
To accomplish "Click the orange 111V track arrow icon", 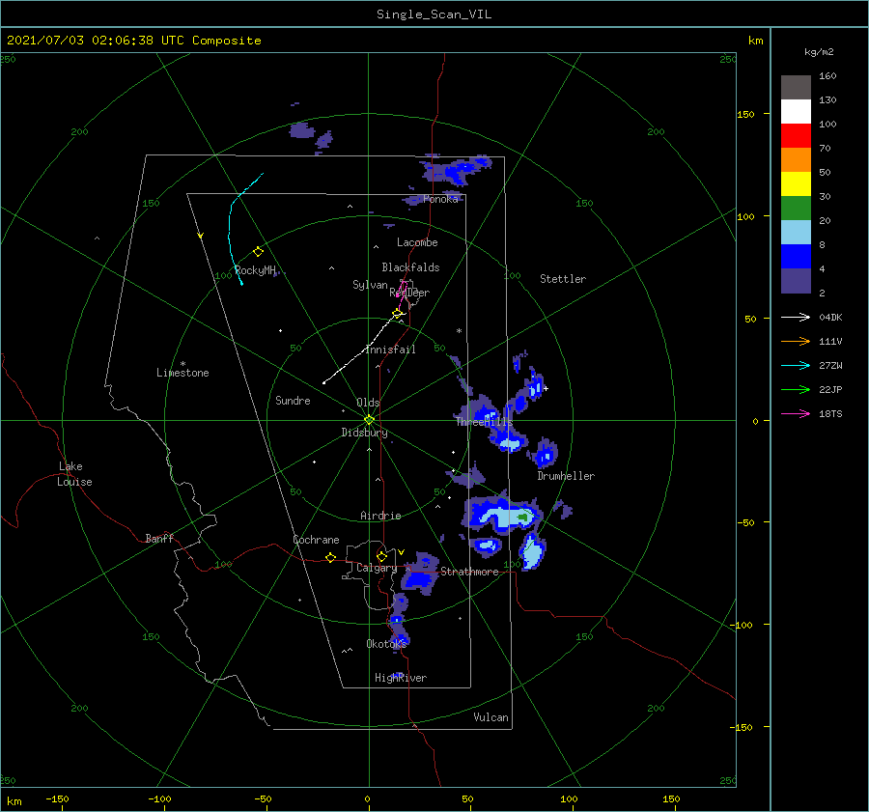I will click(796, 342).
